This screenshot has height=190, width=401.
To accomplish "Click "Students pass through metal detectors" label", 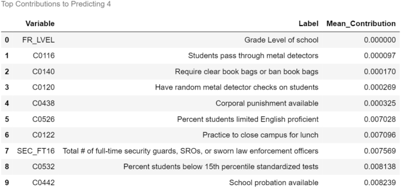I will coord(253,56).
